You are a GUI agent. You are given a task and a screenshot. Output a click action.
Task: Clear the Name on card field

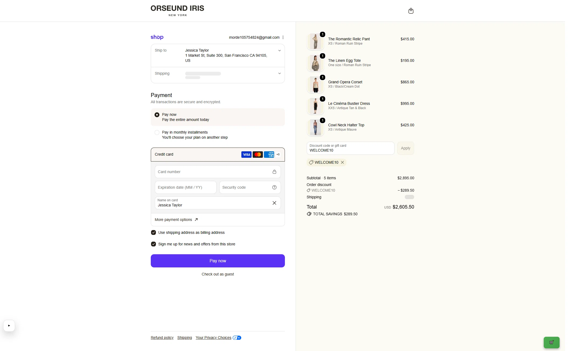274,203
